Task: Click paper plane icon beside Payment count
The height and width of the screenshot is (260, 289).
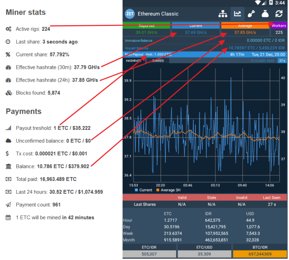Action: (9, 205)
